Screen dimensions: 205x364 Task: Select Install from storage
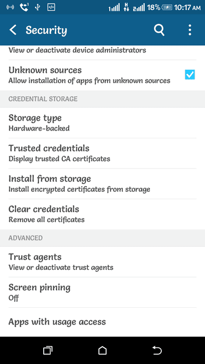[102, 184]
